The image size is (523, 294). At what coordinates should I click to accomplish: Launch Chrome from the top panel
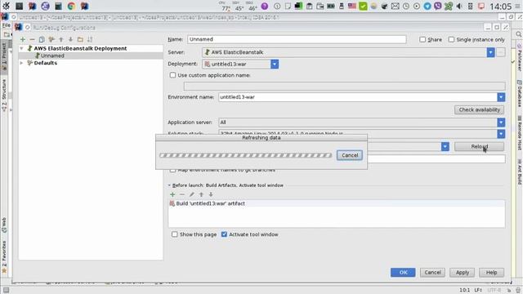pyautogui.click(x=71, y=6)
